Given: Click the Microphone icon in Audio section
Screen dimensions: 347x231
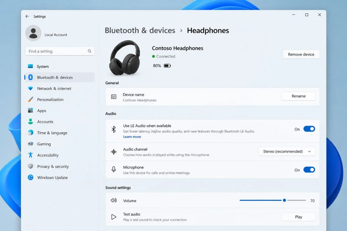Looking at the screenshot, I should point(114,169).
